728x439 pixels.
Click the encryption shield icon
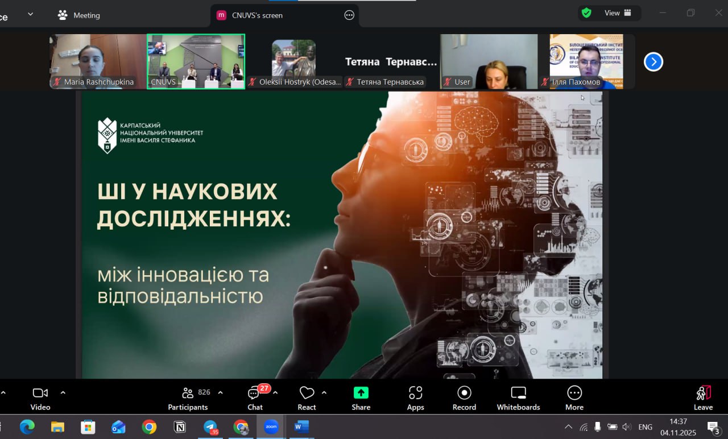pos(586,13)
